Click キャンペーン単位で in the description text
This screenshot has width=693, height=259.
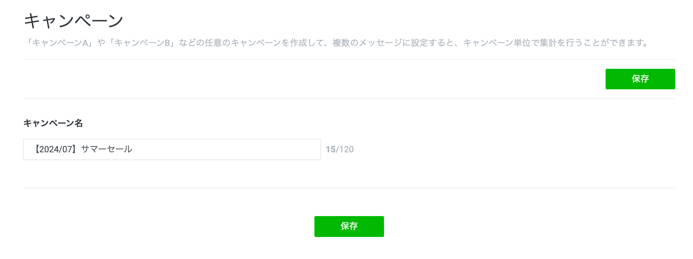(501, 43)
